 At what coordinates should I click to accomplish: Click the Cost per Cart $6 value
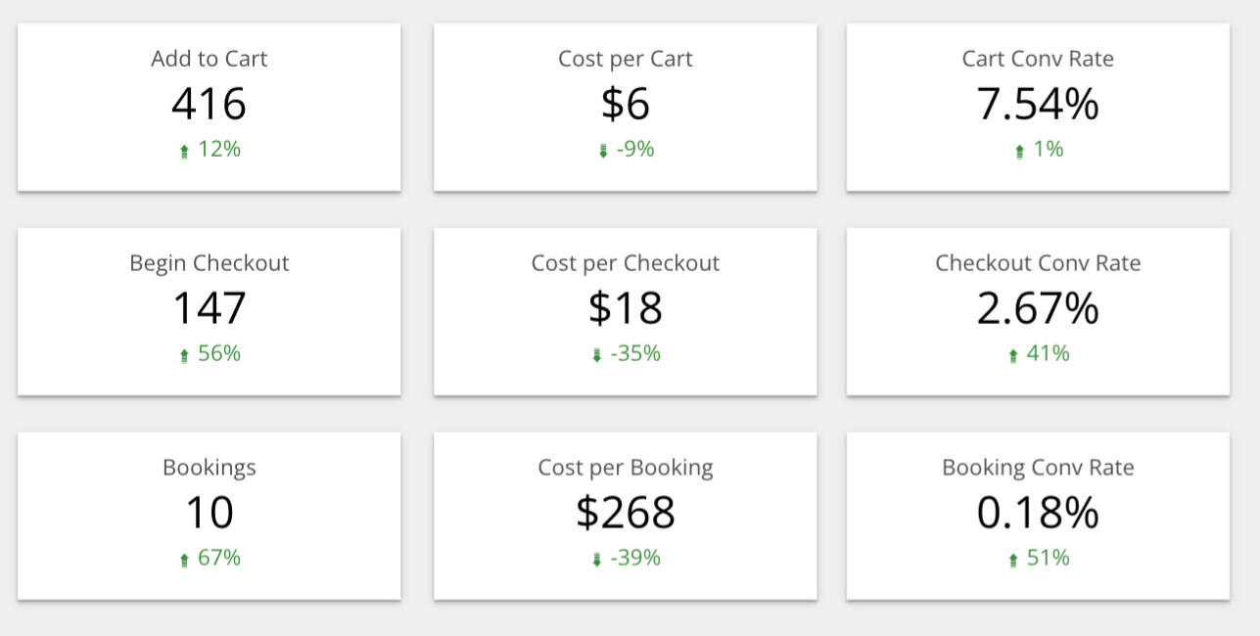point(626,104)
